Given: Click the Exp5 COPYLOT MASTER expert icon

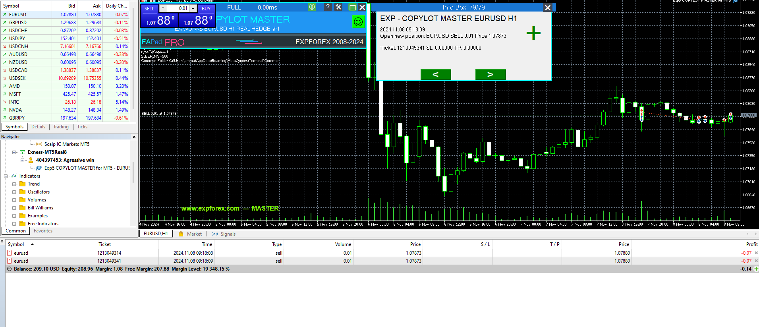Looking at the screenshot, I should click(39, 168).
